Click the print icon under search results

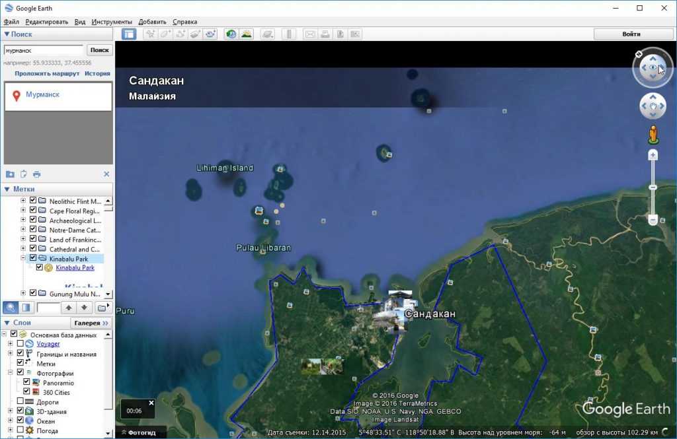coord(37,174)
